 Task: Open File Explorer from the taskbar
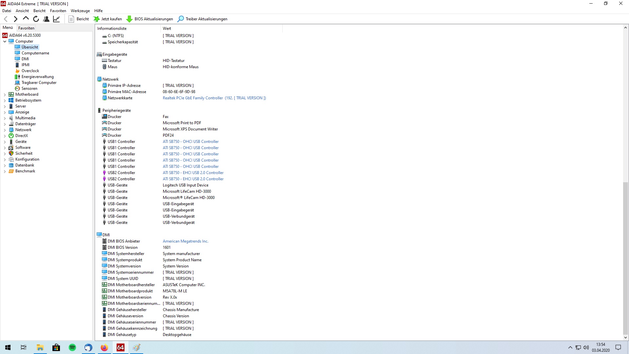pyautogui.click(x=40, y=347)
